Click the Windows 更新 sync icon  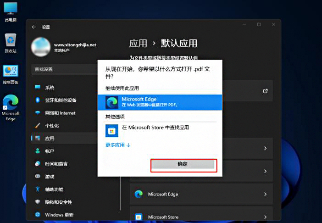click(38, 215)
